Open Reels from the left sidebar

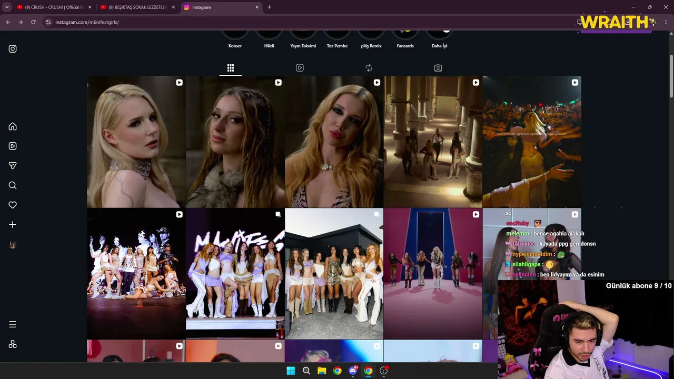point(13,146)
